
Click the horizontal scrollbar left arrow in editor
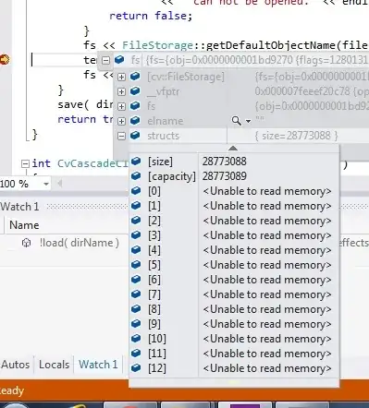60,184
